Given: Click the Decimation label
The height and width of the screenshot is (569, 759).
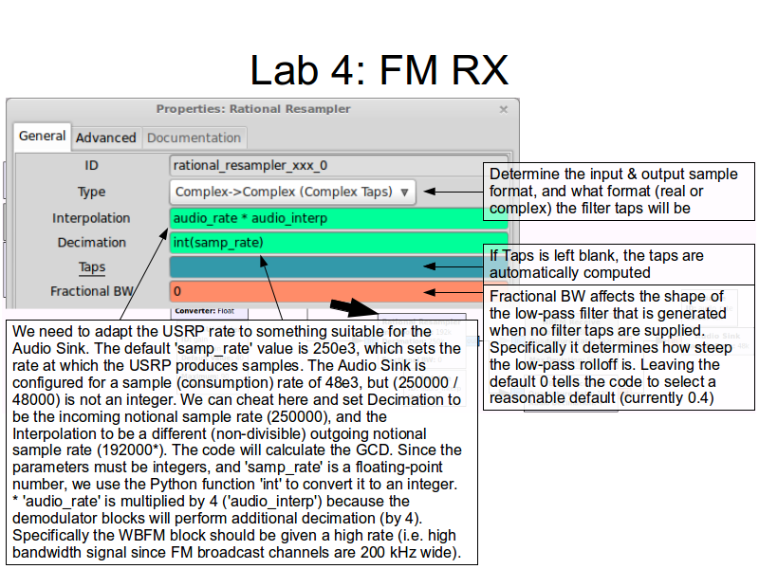Looking at the screenshot, I should point(92,243).
